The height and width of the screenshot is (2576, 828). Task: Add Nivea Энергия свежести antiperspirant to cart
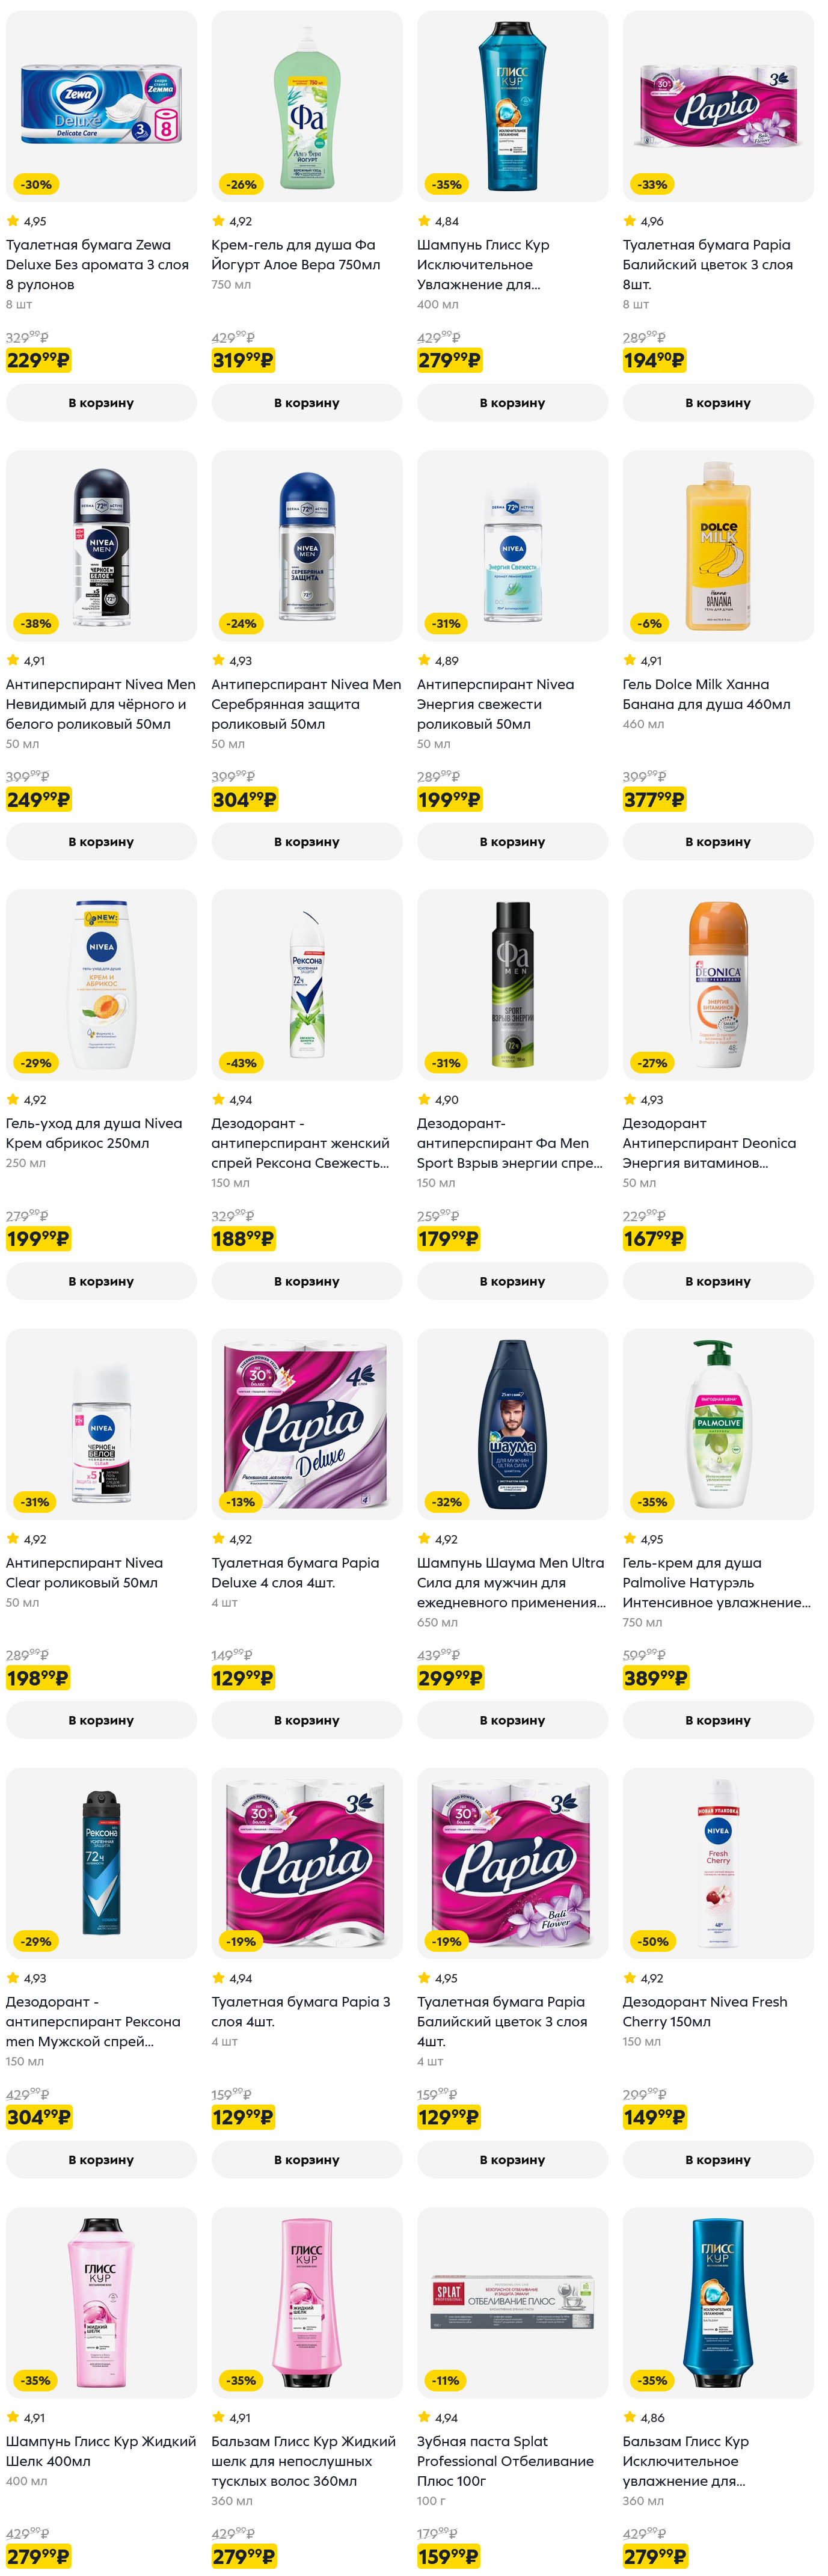tap(513, 842)
